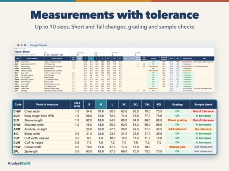Image resolution: width=229 pixels, height=171 pixels.
Task: Click the bold '9.5' in Cuff width row
Action: (x=101, y=138)
